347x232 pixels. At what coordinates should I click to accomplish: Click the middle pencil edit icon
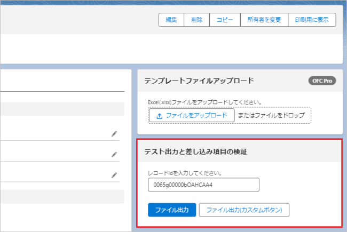pos(114,154)
